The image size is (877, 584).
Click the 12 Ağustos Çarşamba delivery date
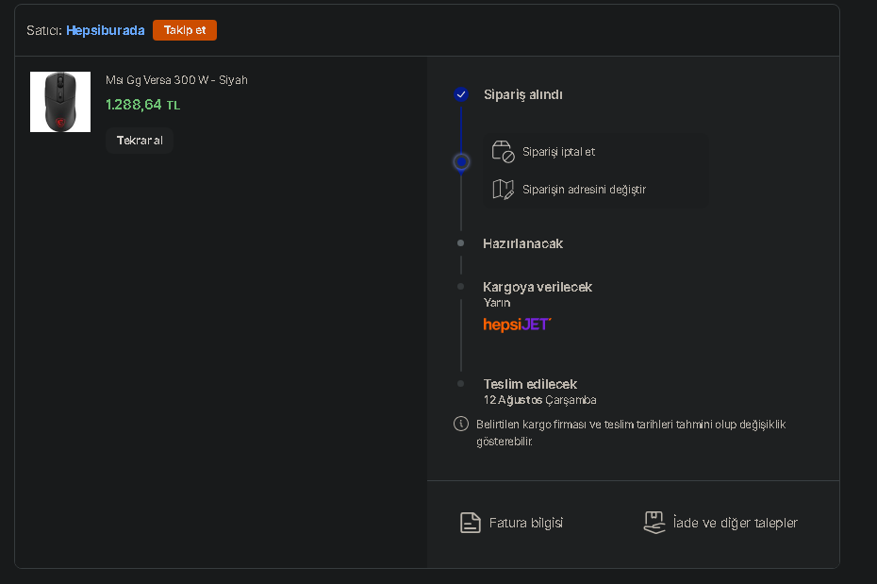pyautogui.click(x=539, y=400)
